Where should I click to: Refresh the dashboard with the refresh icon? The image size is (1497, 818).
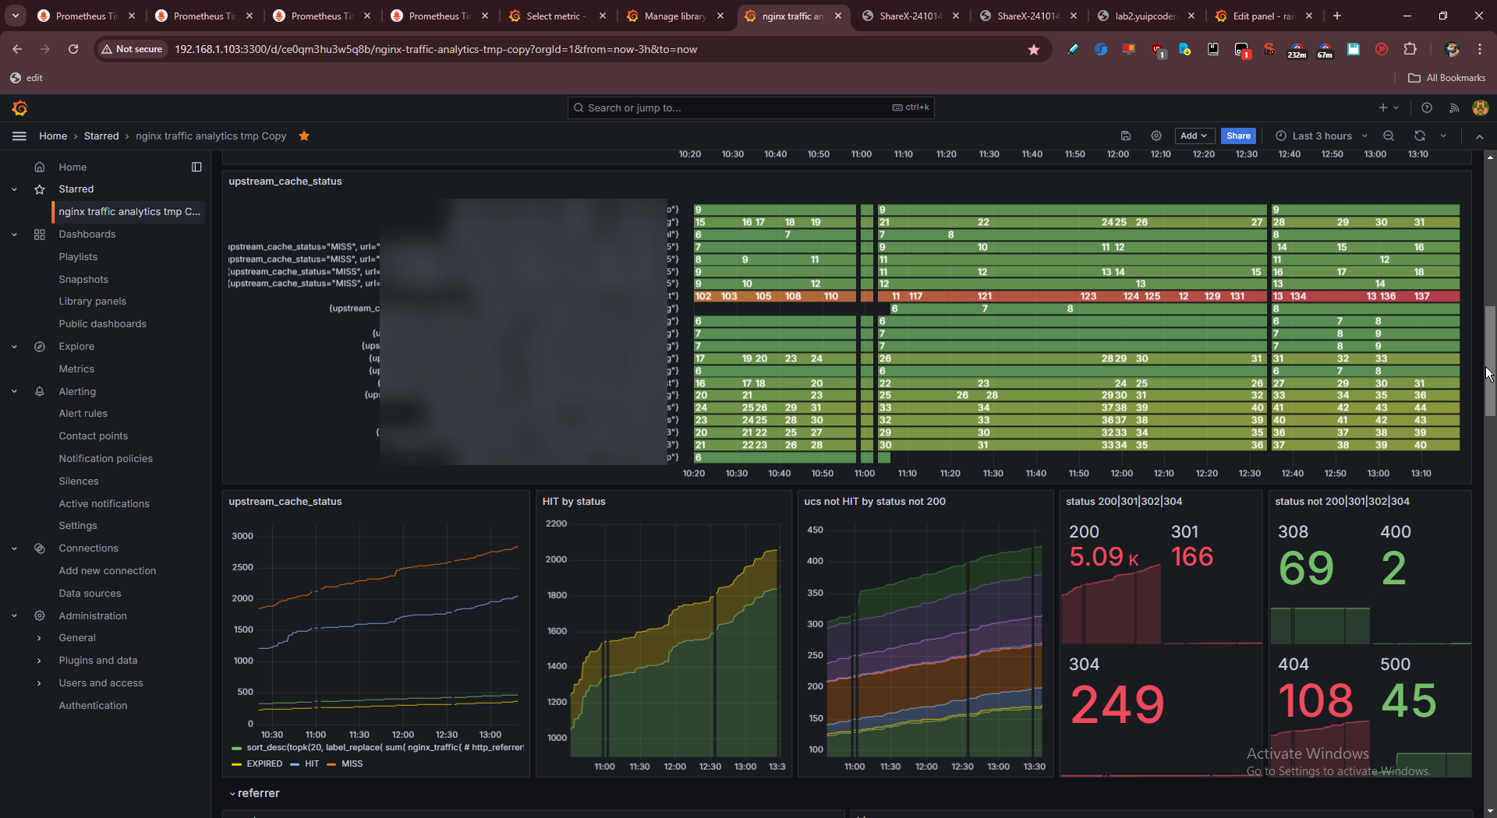tap(1420, 136)
